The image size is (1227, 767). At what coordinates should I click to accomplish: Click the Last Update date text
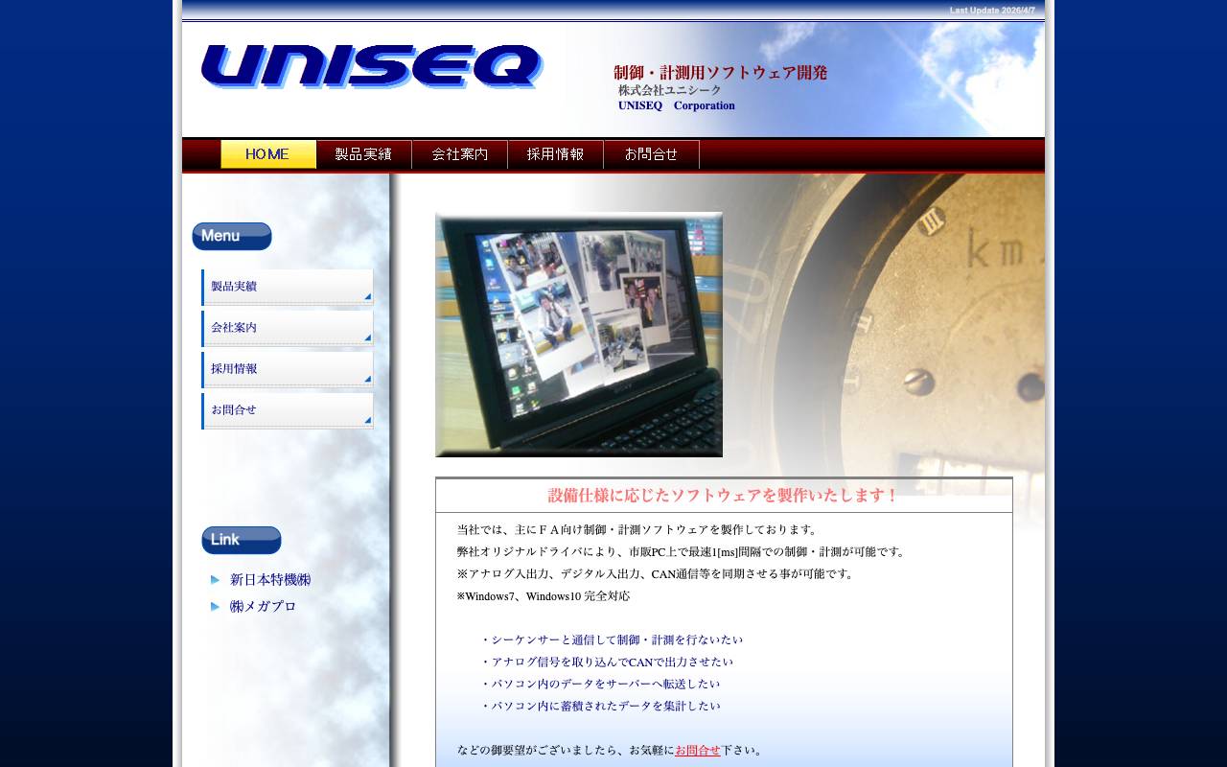coord(992,10)
